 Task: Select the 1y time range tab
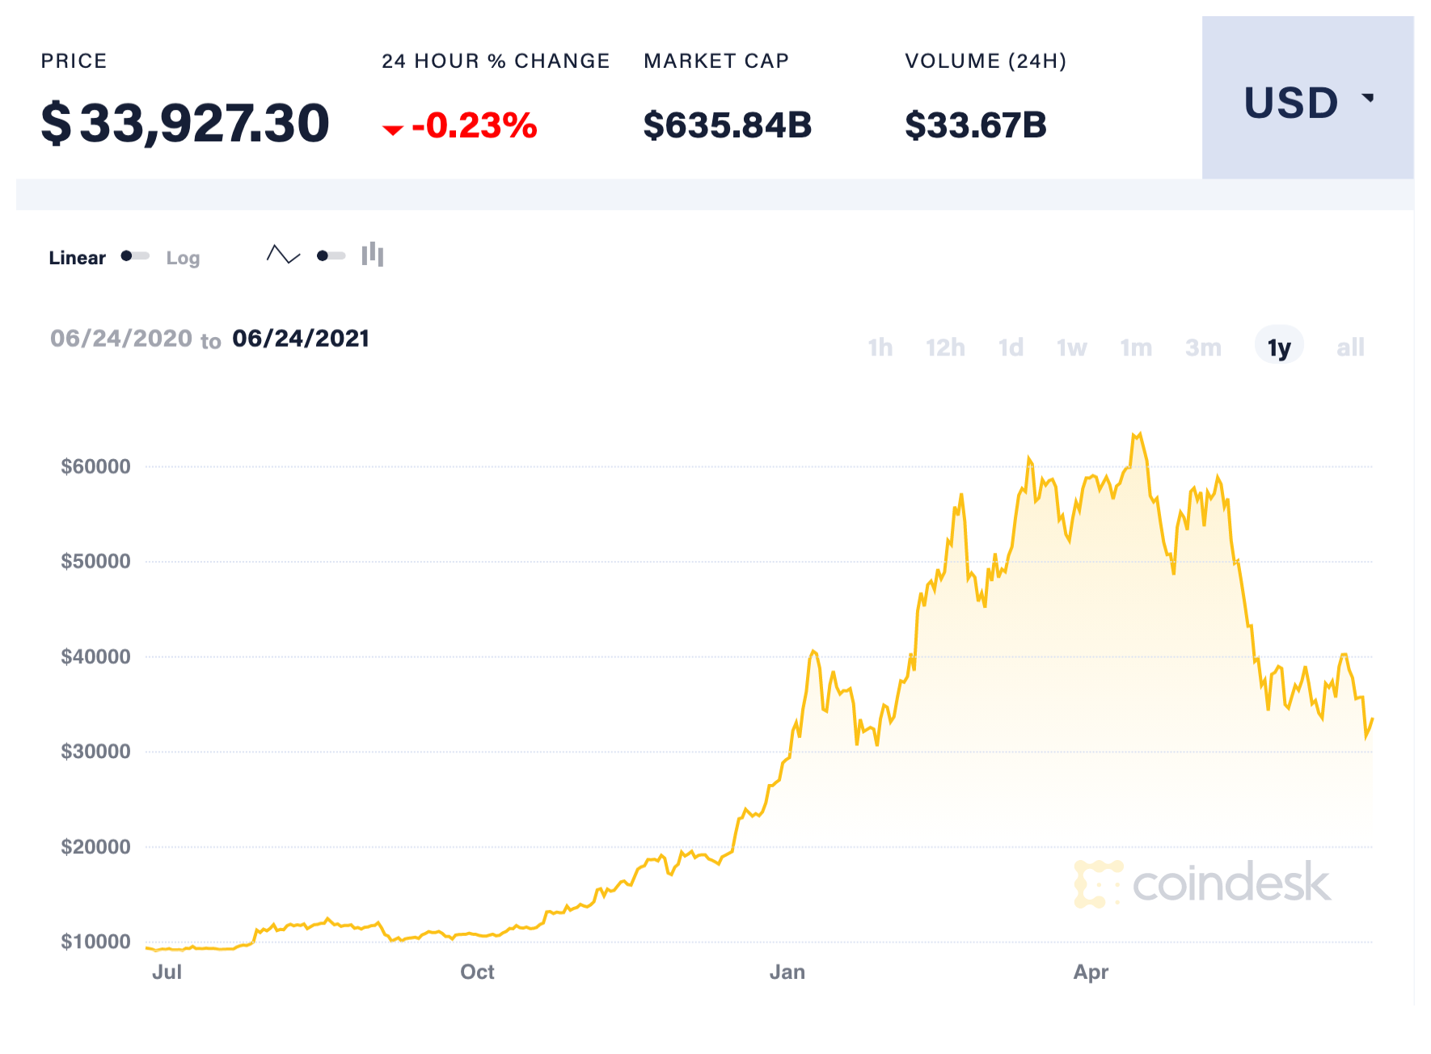1278,346
